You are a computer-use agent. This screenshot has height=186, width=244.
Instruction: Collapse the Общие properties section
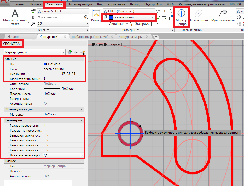click(x=82, y=59)
